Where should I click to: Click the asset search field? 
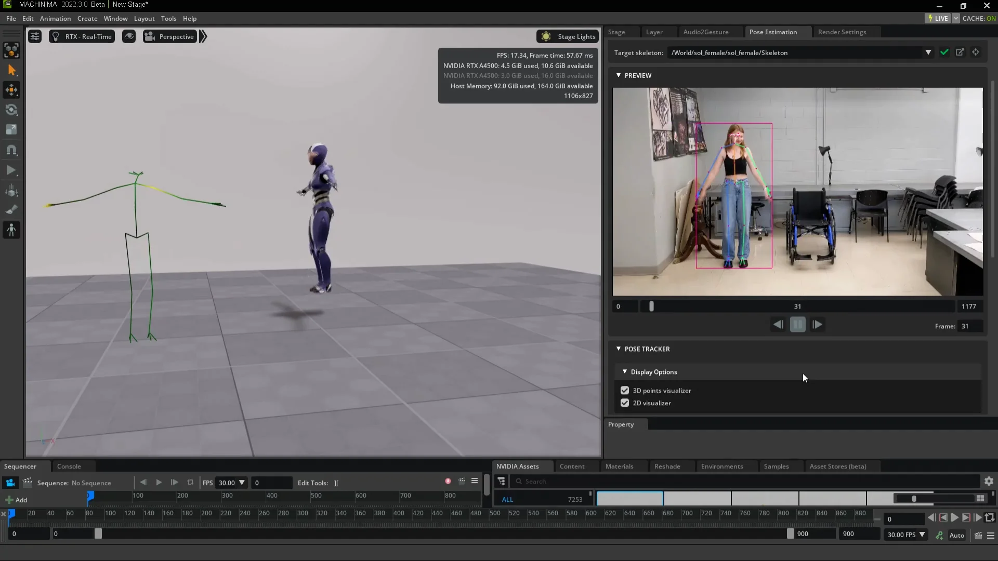click(x=572, y=481)
